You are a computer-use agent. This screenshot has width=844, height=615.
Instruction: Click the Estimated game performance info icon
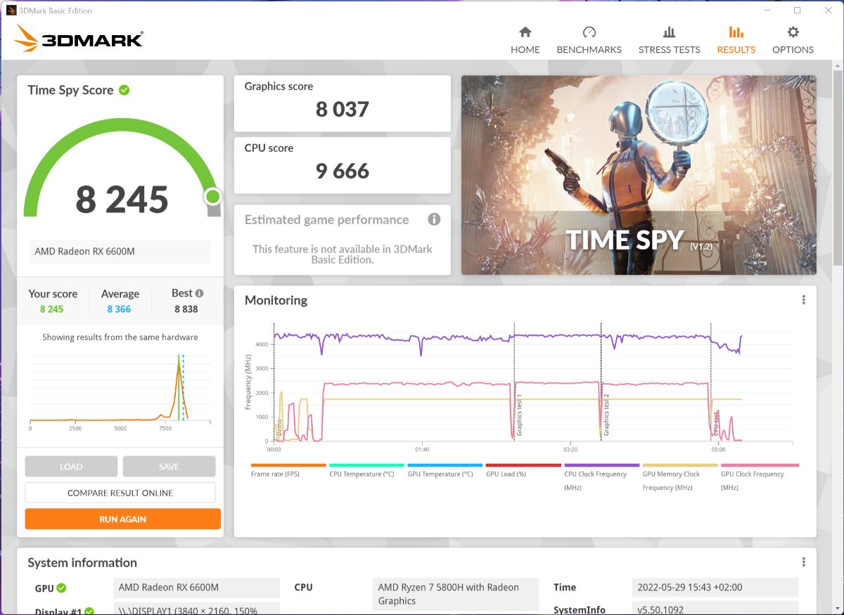click(x=434, y=219)
